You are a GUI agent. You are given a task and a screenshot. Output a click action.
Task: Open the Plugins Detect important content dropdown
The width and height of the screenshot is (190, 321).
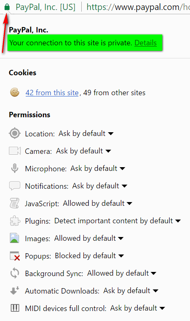(x=117, y=221)
